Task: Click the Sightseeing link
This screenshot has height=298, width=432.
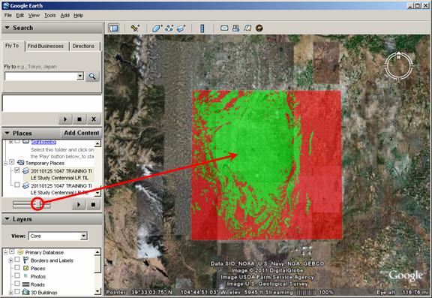Action: (43, 142)
